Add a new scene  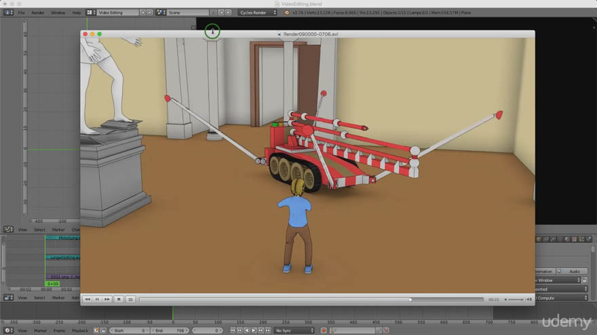pyautogui.click(x=221, y=13)
